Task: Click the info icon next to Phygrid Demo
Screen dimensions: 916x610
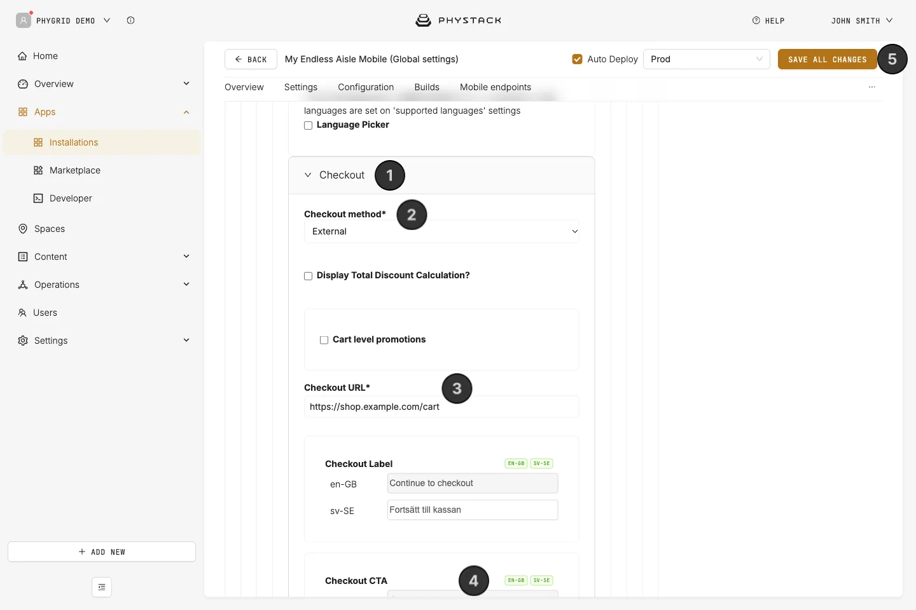Action: pos(130,20)
